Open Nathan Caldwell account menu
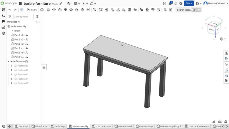This screenshot has width=229, height=129. click(216, 3)
